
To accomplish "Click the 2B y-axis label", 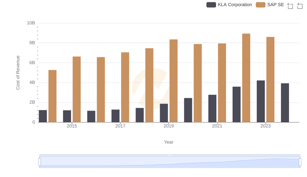I will (32, 102).
